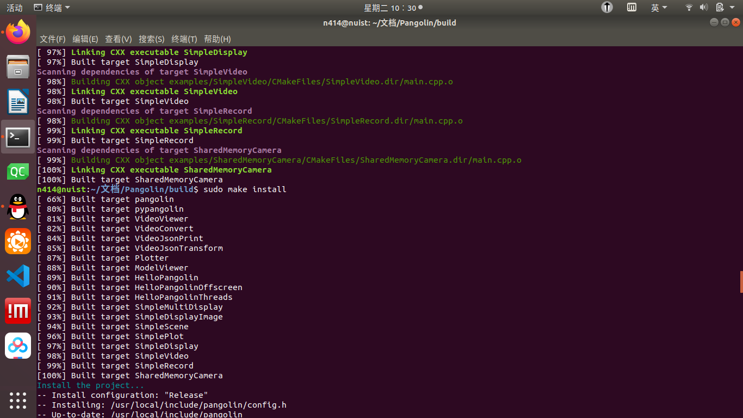Viewport: 743px width, 418px height.
Task: Open the 终端 app menu in top bar
Action: coord(52,8)
